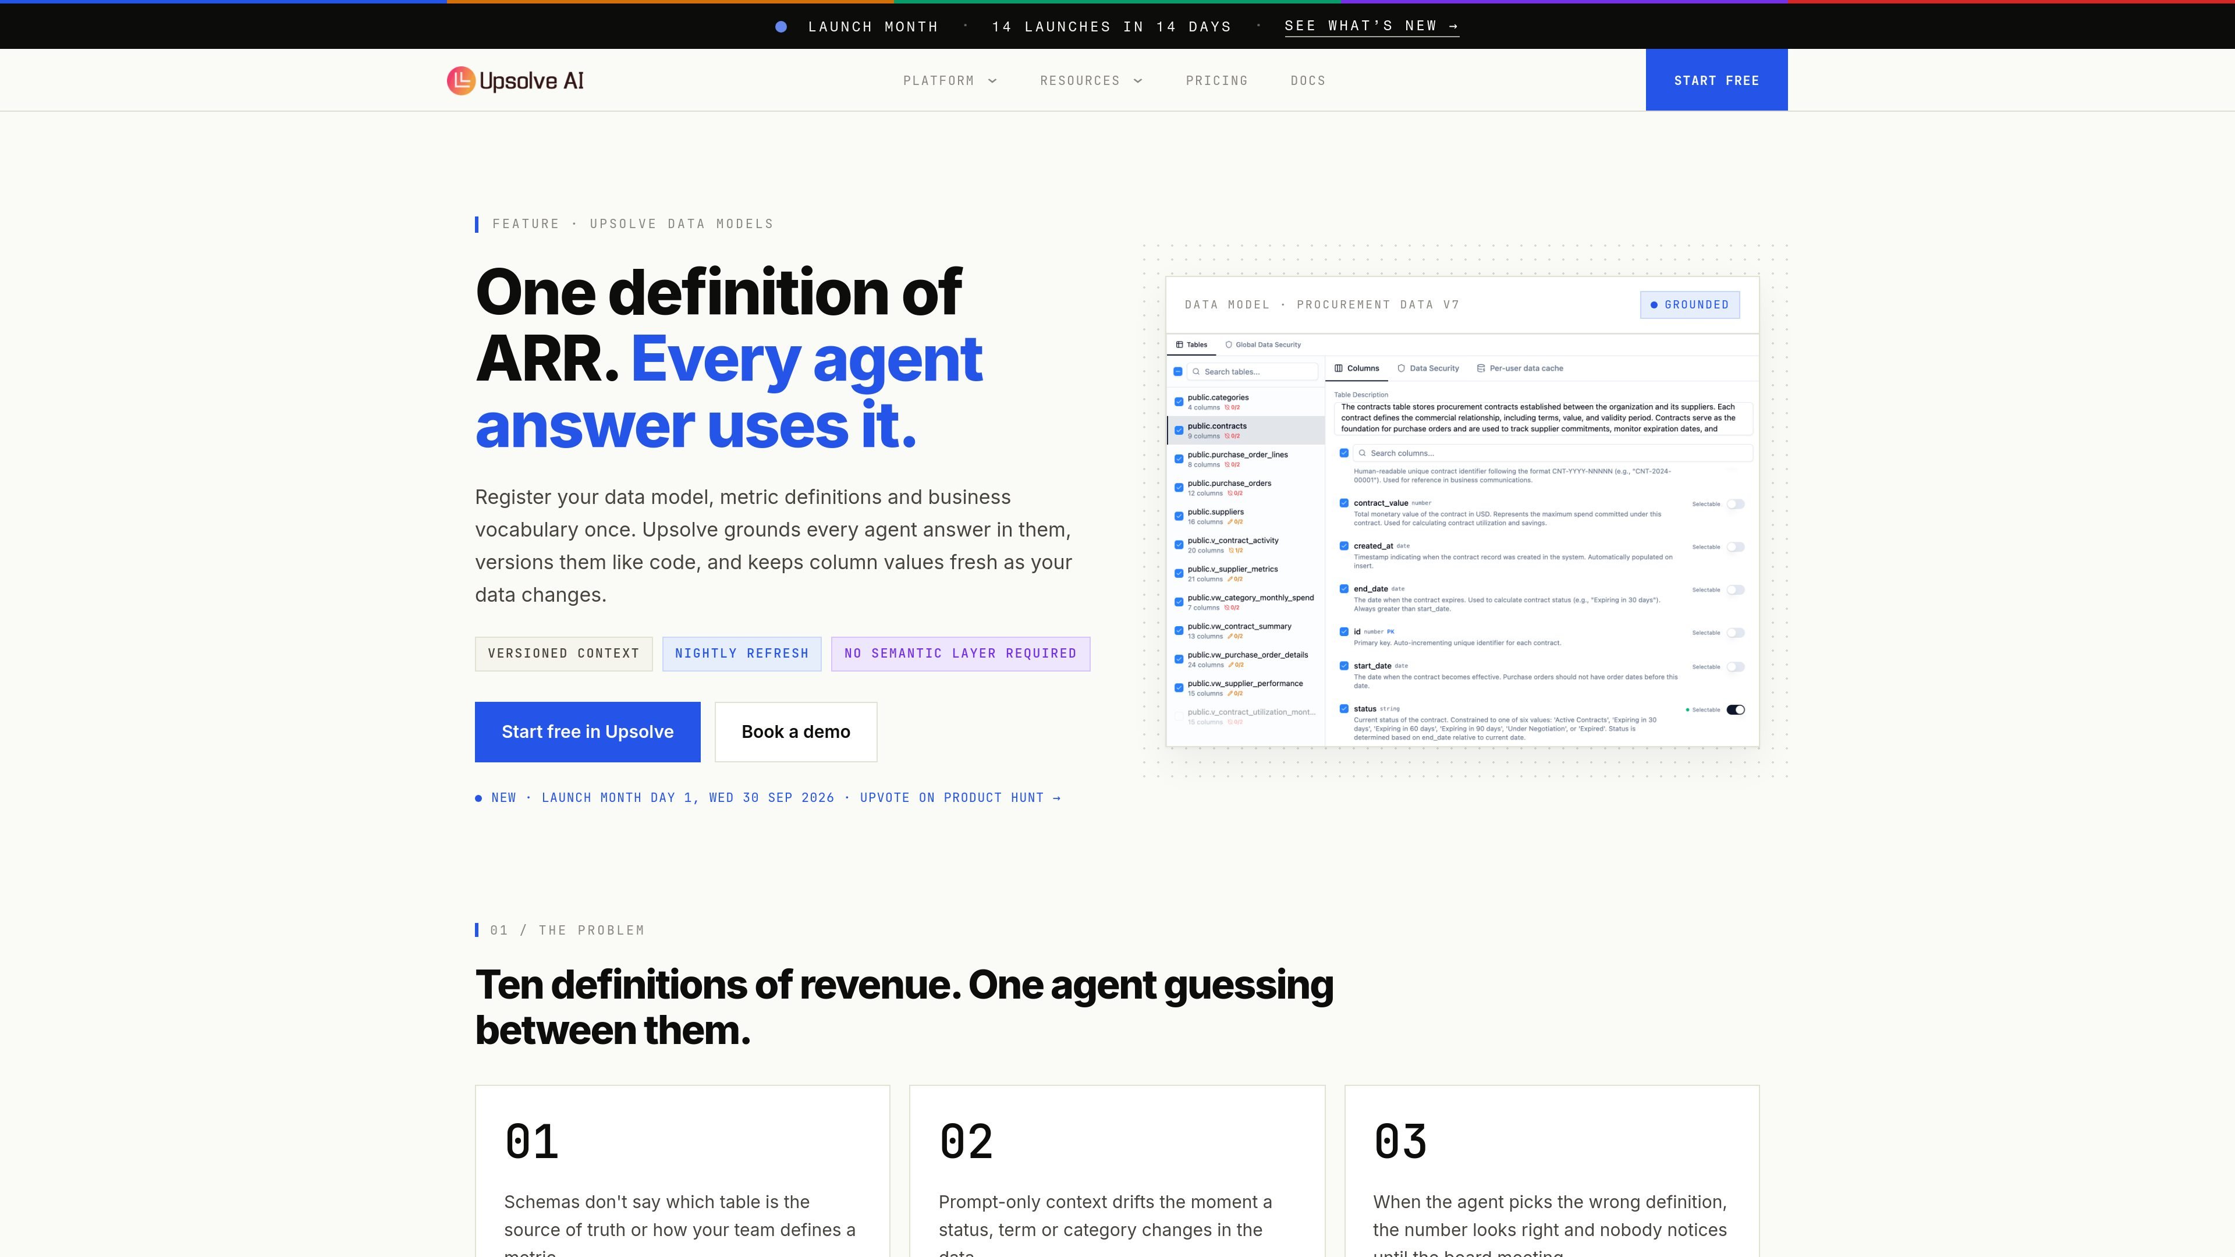Expand the Resources menu chevron
Viewport: 2235px width, 1257px height.
[1138, 81]
